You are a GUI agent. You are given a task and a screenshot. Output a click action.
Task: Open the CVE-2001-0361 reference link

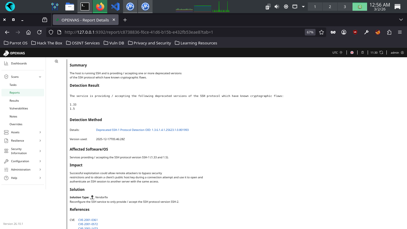click(x=88, y=220)
